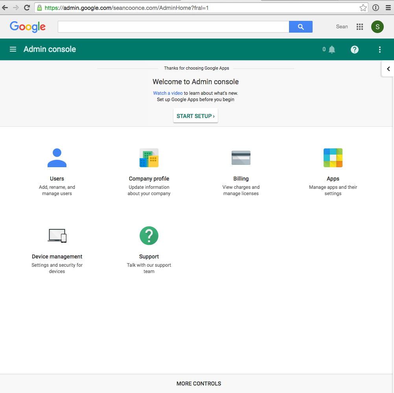
Task: Reload the page with browser refresh
Action: 27,8
